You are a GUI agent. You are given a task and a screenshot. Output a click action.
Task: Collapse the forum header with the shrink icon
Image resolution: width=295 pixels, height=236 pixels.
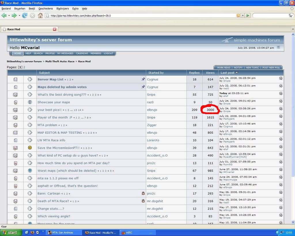[278, 47]
